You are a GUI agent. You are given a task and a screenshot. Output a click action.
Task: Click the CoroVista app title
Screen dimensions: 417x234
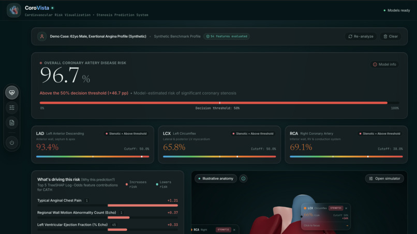(x=37, y=8)
